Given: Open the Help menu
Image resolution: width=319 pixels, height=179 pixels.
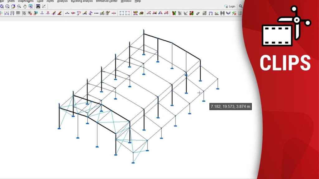Looking at the screenshot, I should point(138,1).
